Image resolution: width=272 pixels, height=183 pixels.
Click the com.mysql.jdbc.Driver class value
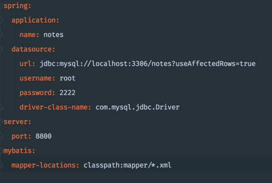point(137,107)
